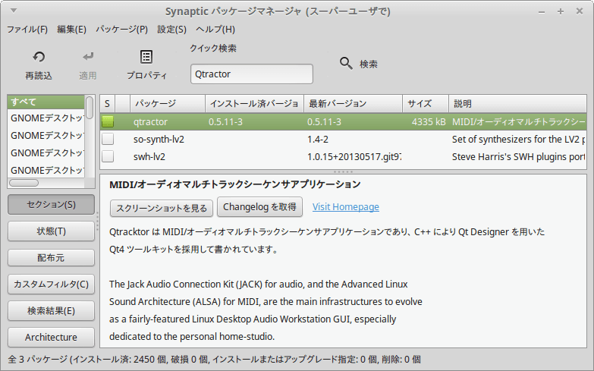The image size is (594, 371).
Task: Select the 配布元 filter button
Action: [51, 258]
